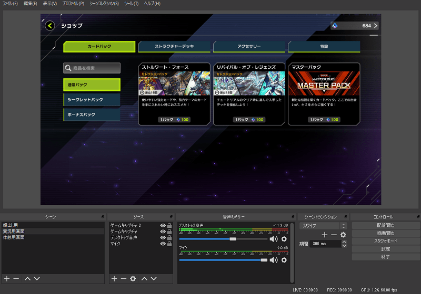421x294 pixels.
Task: Decrease transition duration with the down stepper
Action: pyautogui.click(x=344, y=246)
